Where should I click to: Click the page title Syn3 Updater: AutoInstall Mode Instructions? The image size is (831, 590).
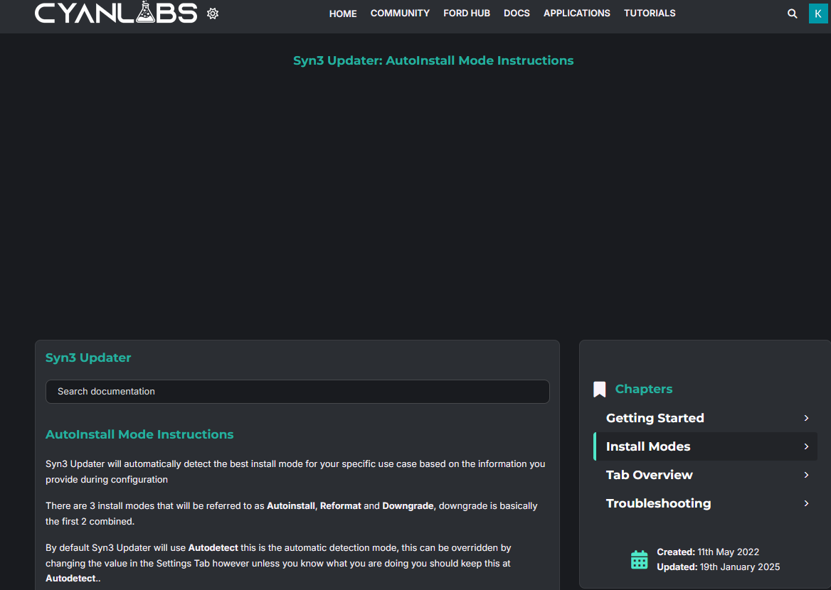click(x=433, y=60)
